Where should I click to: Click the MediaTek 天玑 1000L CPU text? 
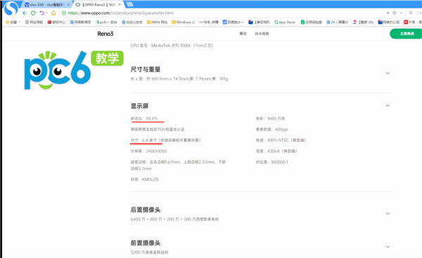point(172,46)
